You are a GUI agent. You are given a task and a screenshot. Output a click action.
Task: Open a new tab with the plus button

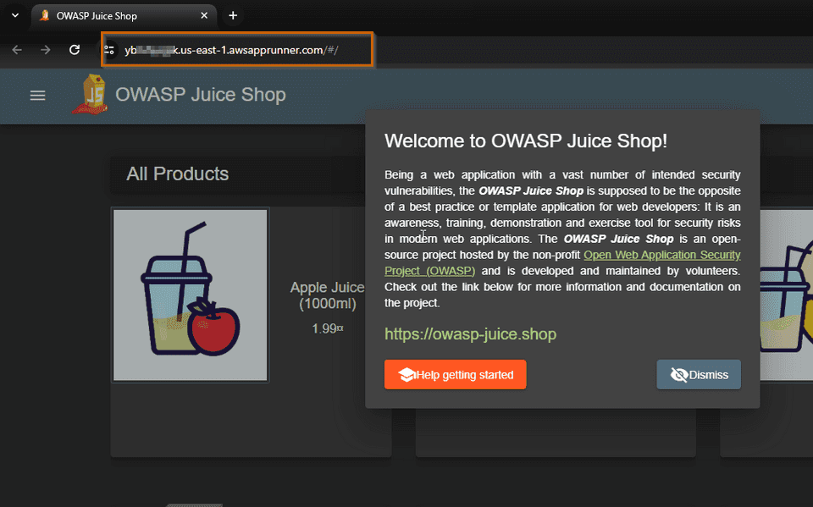(233, 14)
